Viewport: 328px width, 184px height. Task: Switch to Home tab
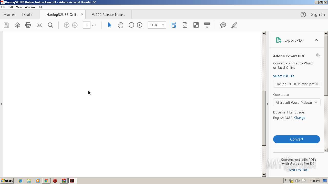[9, 15]
